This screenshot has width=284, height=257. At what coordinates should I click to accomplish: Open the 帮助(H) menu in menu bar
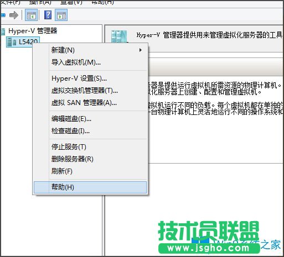coord(102,2)
